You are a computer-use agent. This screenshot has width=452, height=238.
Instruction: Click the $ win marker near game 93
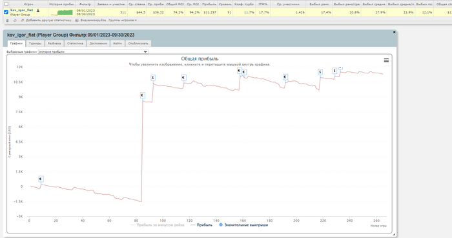(x=153, y=78)
